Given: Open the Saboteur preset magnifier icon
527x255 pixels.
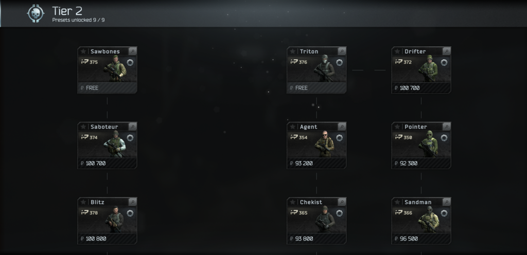Looking at the screenshot, I should pos(133,126).
